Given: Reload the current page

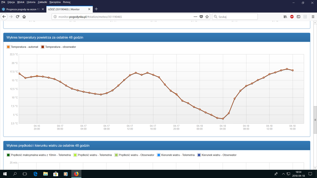Looking at the screenshot, I should pos(17,17).
